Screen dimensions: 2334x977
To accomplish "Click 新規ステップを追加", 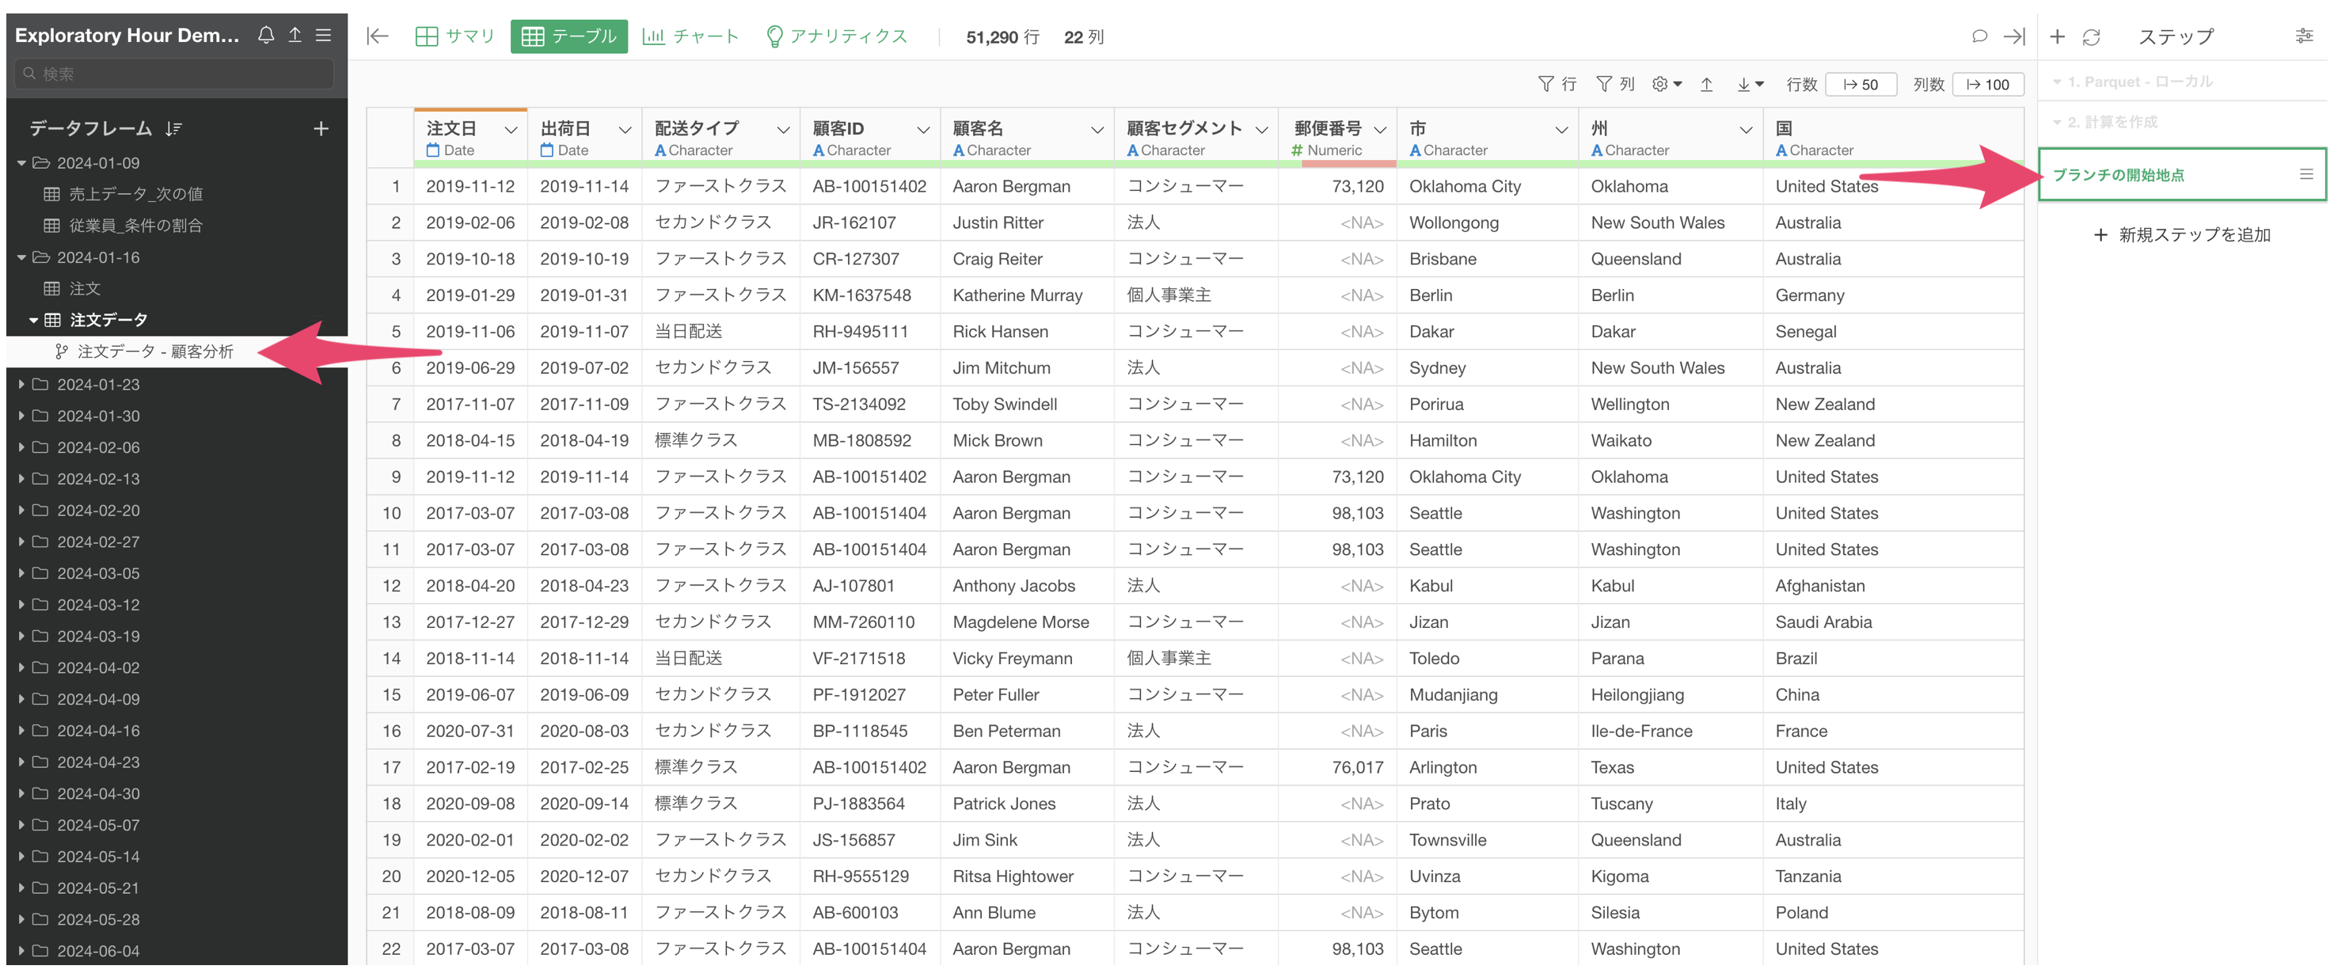I will (x=2182, y=234).
